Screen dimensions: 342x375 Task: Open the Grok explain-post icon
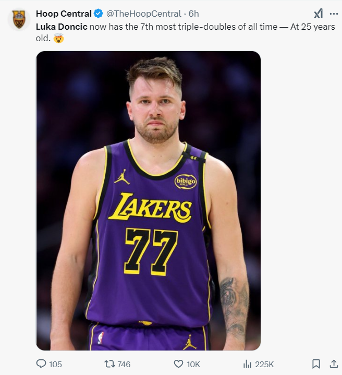[317, 14]
